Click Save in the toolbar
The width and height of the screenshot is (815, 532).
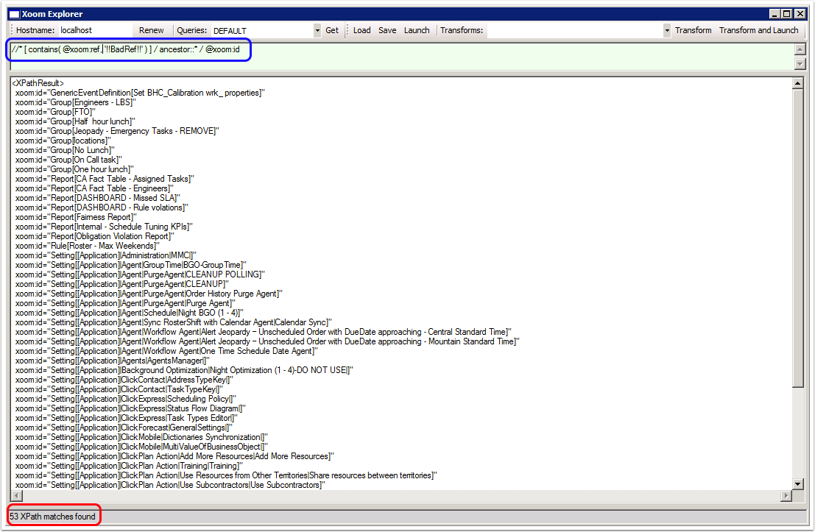[387, 30]
